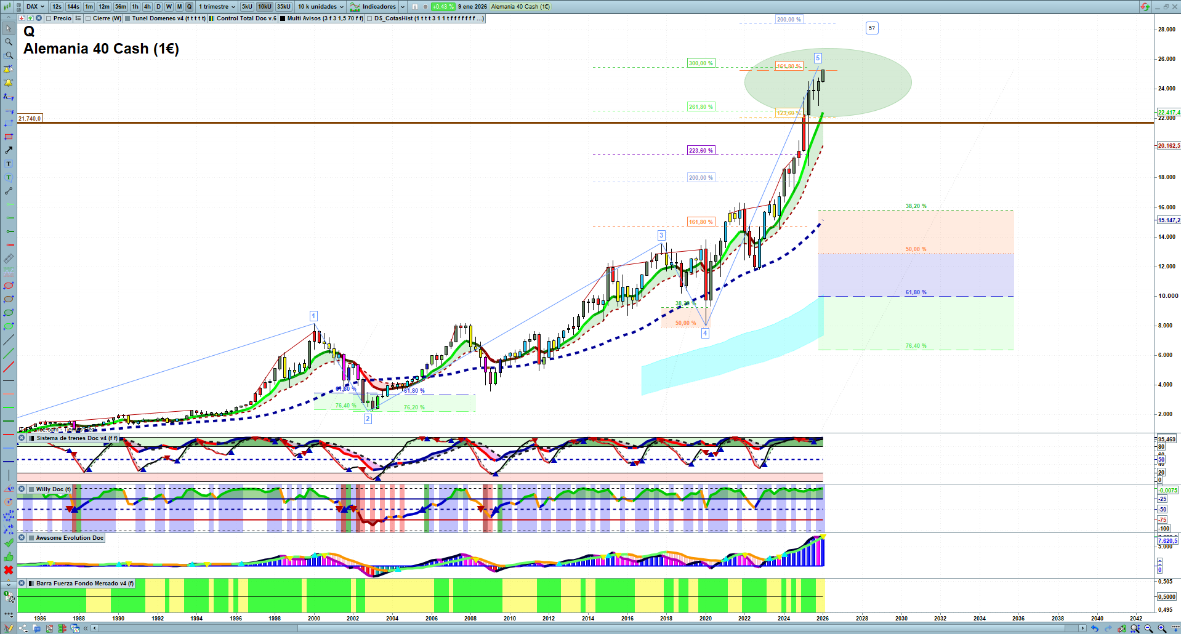Choose the zoom-area selection tool
Image resolution: width=1181 pixels, height=634 pixels.
[x=9, y=55]
